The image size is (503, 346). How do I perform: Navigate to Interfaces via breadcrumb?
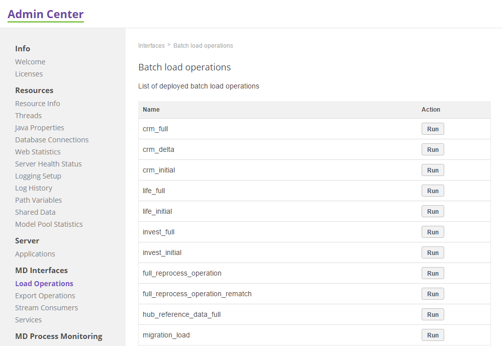151,45
